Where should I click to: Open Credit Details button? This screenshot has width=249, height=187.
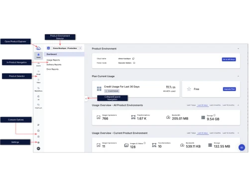point(112,91)
